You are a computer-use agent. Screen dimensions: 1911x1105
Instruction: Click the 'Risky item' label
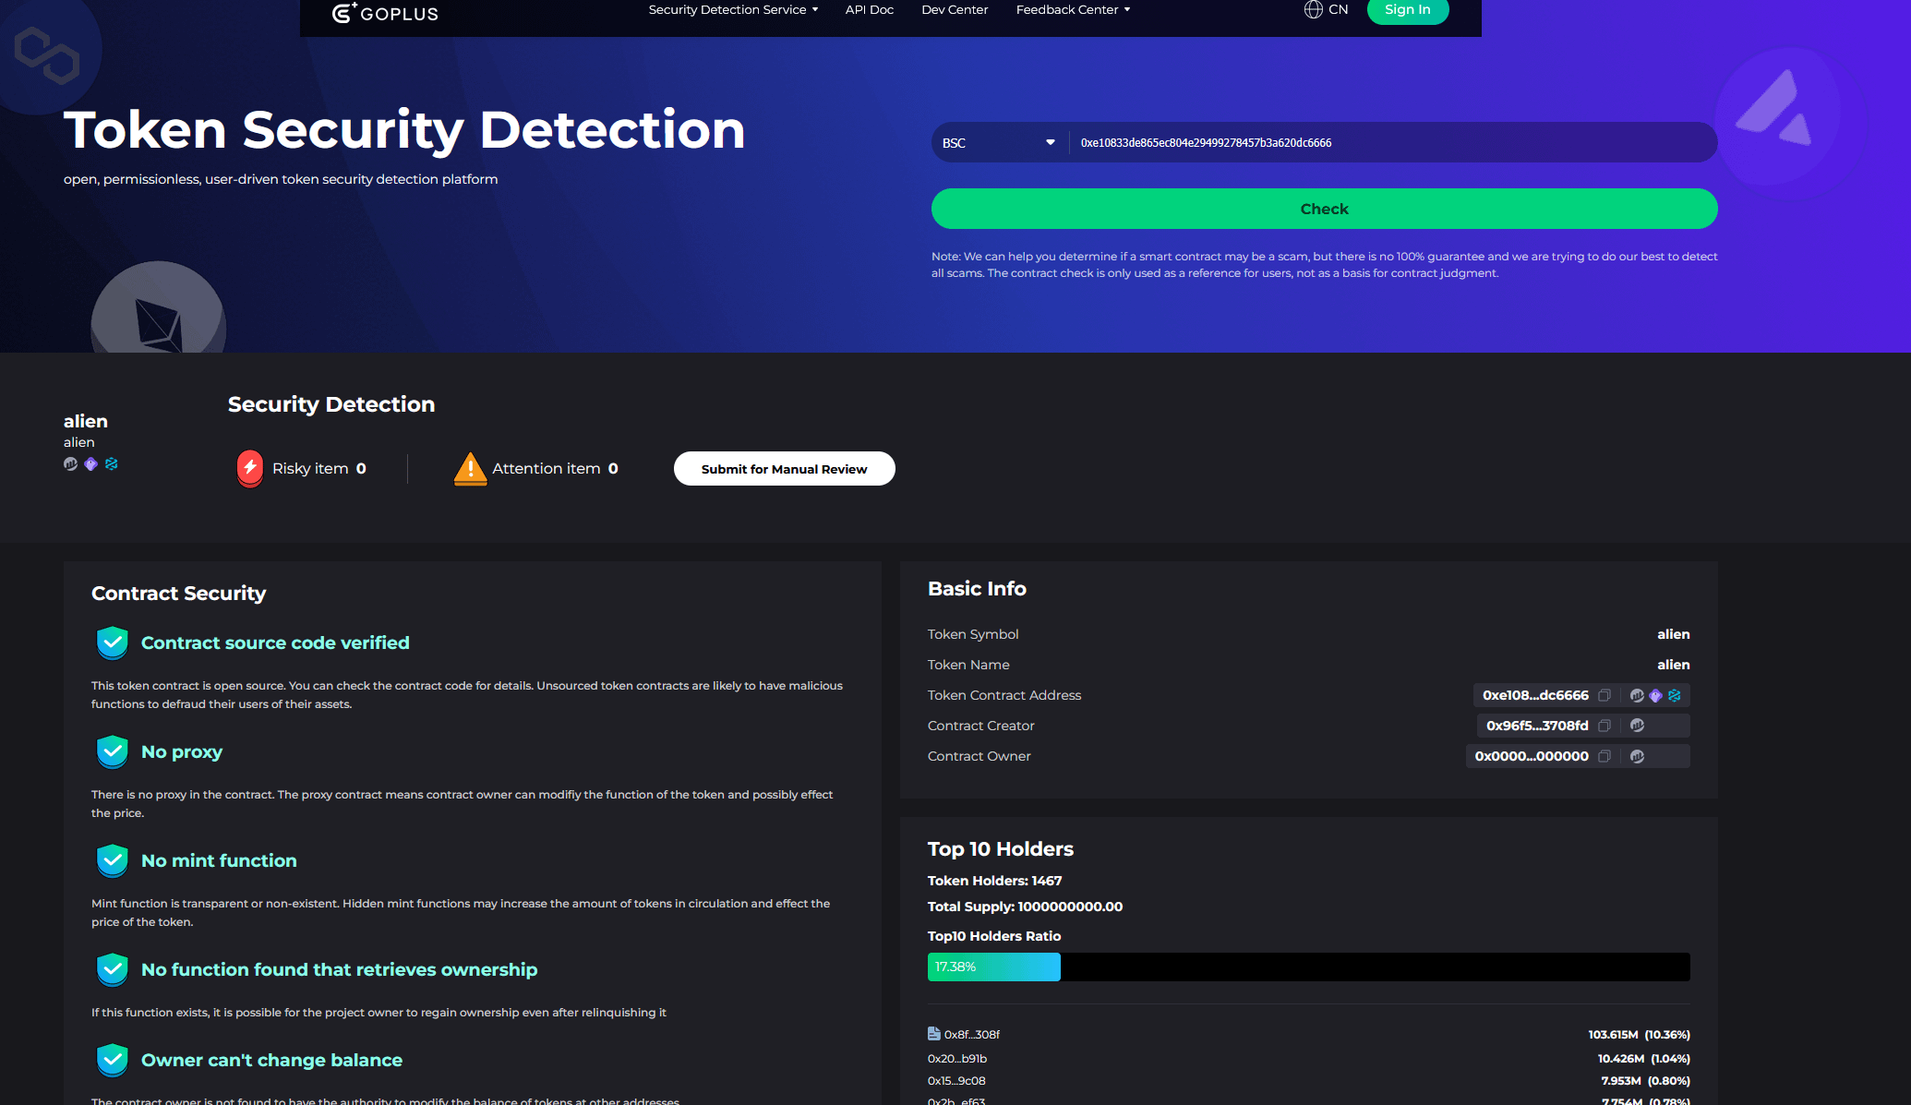click(x=310, y=468)
